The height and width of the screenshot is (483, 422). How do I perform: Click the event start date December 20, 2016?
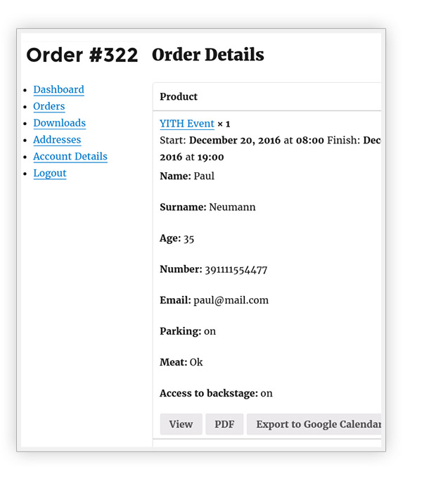pyautogui.click(x=236, y=141)
